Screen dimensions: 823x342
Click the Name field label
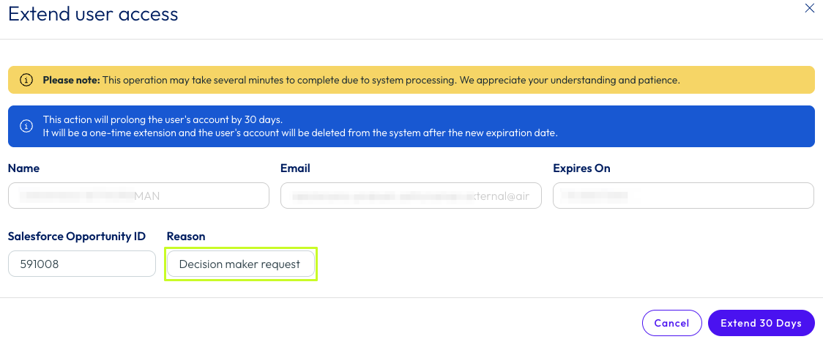23,168
